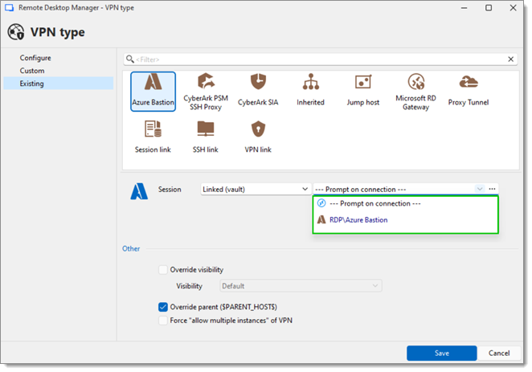
Task: Minimize the VPN type window
Action: coord(464,7)
